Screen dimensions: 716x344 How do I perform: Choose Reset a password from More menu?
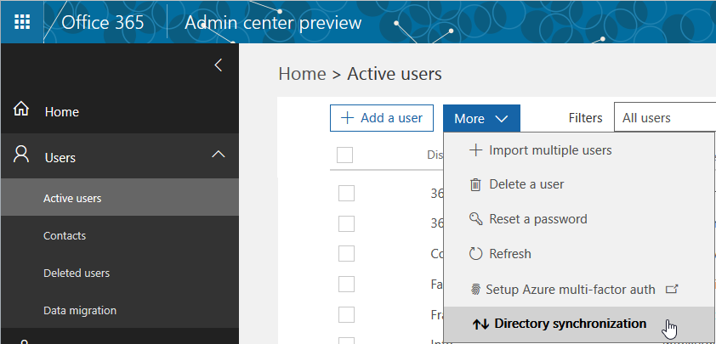click(579, 219)
